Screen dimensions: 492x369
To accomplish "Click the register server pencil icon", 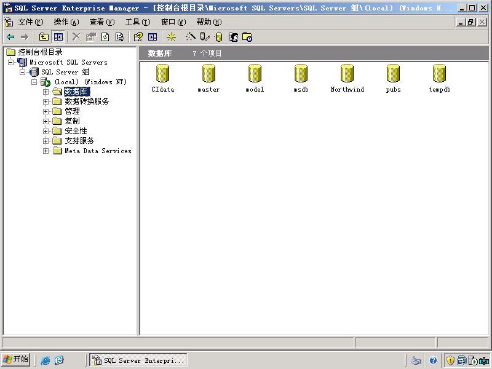I will point(205,37).
